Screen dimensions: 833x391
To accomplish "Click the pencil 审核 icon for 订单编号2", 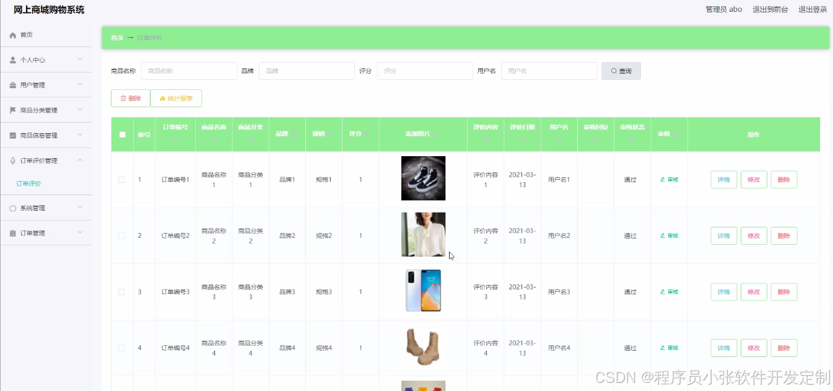I will click(663, 235).
